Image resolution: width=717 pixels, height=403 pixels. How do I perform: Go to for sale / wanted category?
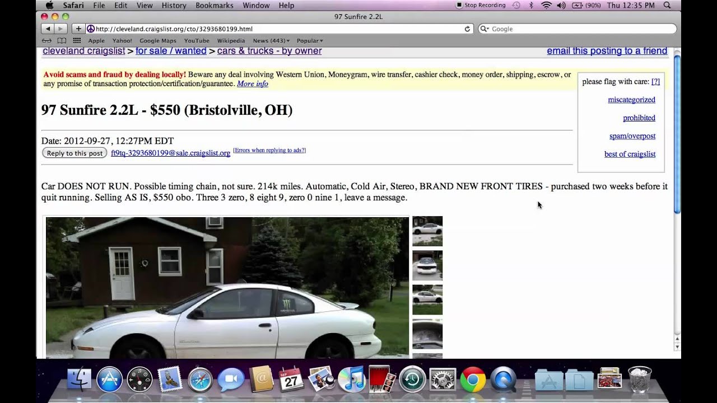[x=171, y=51]
